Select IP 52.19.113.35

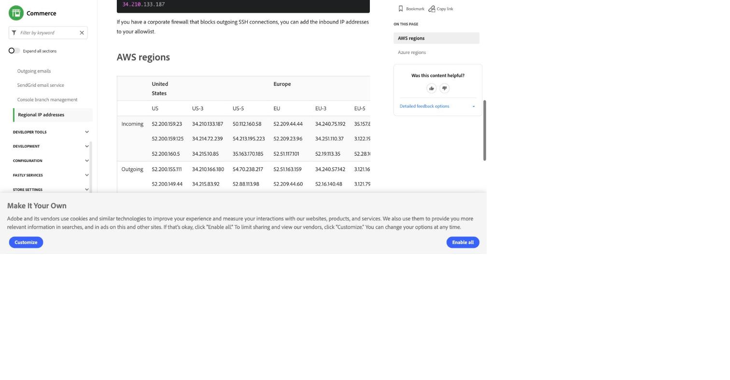click(328, 154)
